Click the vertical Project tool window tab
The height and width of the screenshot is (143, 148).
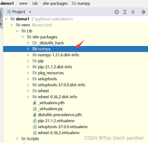pos(1,17)
